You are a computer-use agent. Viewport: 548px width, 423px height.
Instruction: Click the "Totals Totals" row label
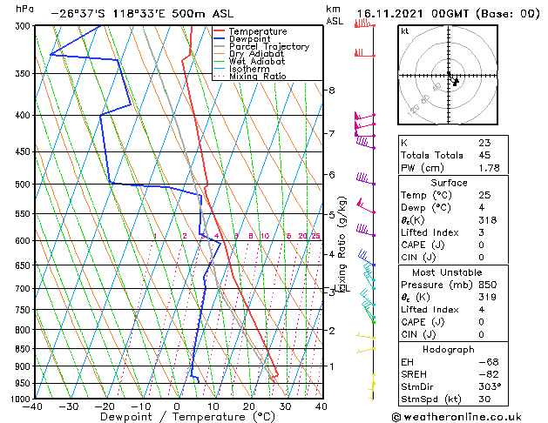pyautogui.click(x=432, y=155)
